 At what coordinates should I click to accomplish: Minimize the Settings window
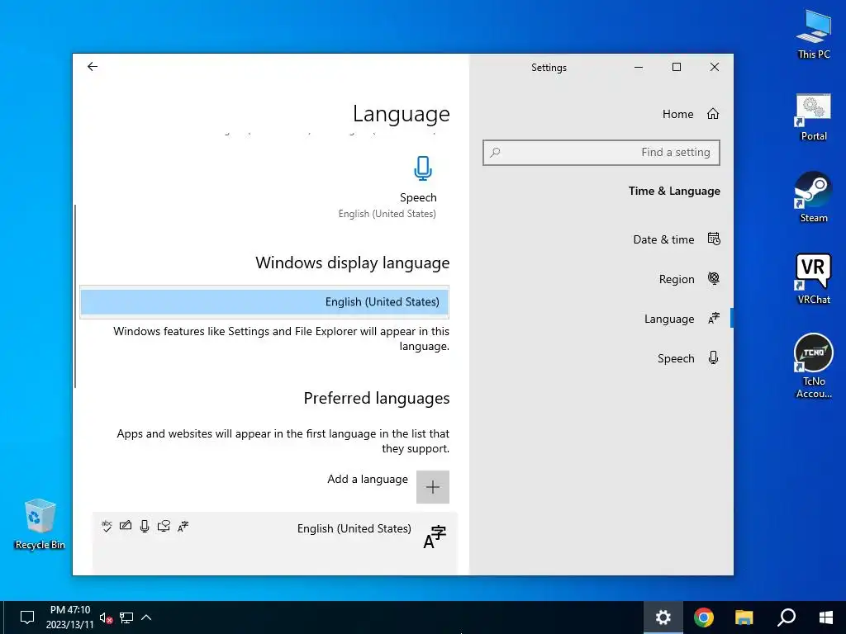click(x=639, y=67)
